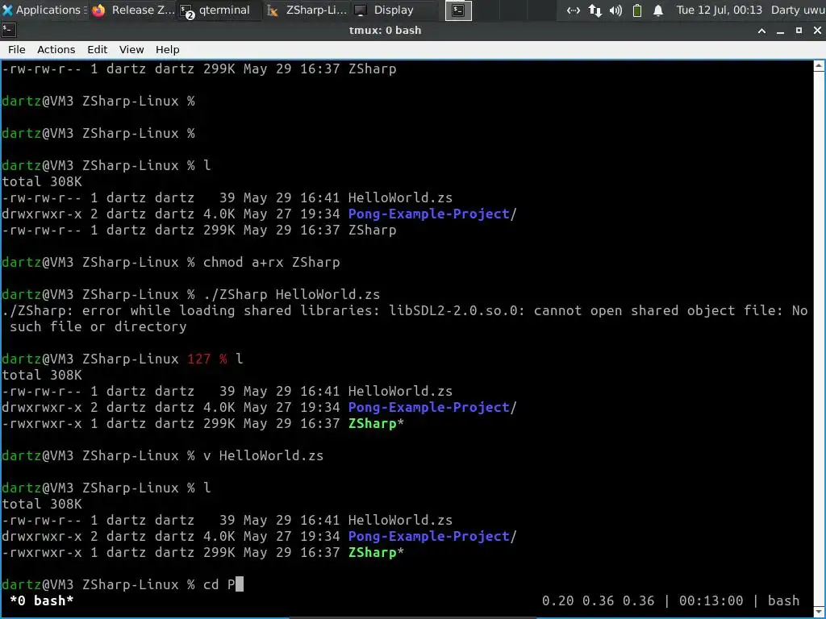Open the volume control tray icon
Screen dimensions: 826x619
click(615, 10)
